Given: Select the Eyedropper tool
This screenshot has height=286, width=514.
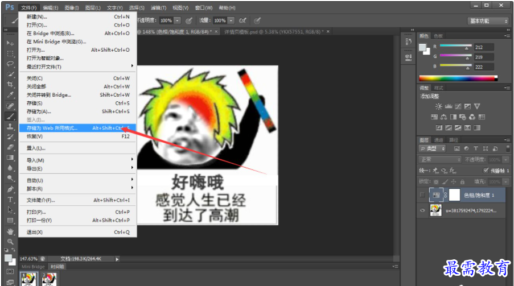Looking at the screenshot, I should coord(10,95).
